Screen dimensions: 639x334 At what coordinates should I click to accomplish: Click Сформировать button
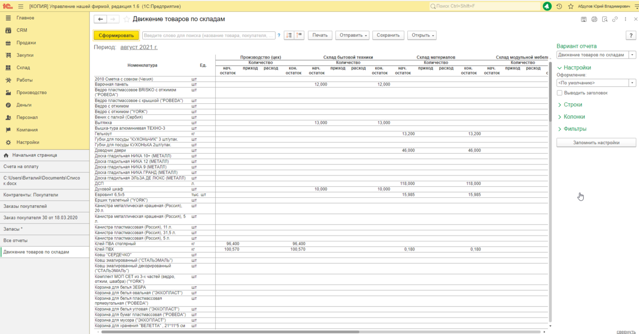[116, 35]
